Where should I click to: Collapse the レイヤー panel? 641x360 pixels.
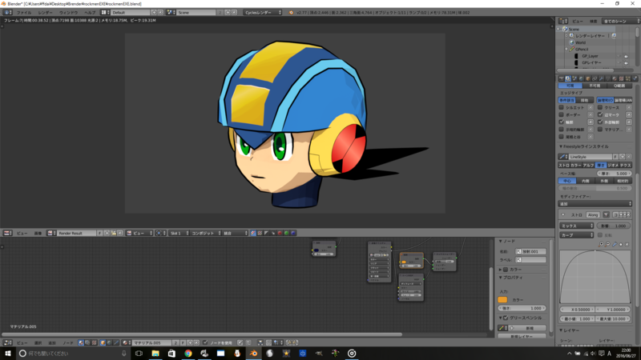[x=561, y=330]
